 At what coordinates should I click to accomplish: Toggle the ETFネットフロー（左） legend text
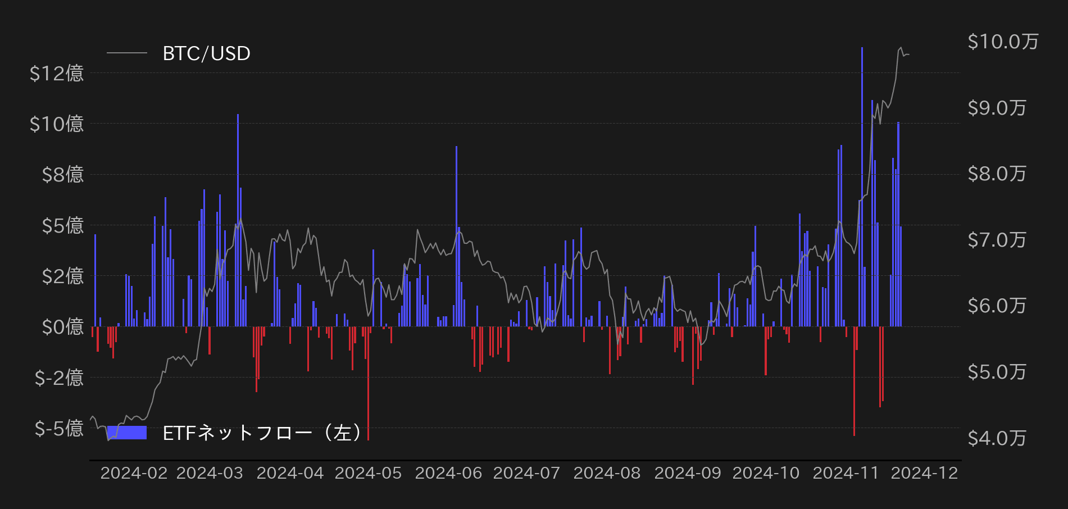[x=262, y=433]
